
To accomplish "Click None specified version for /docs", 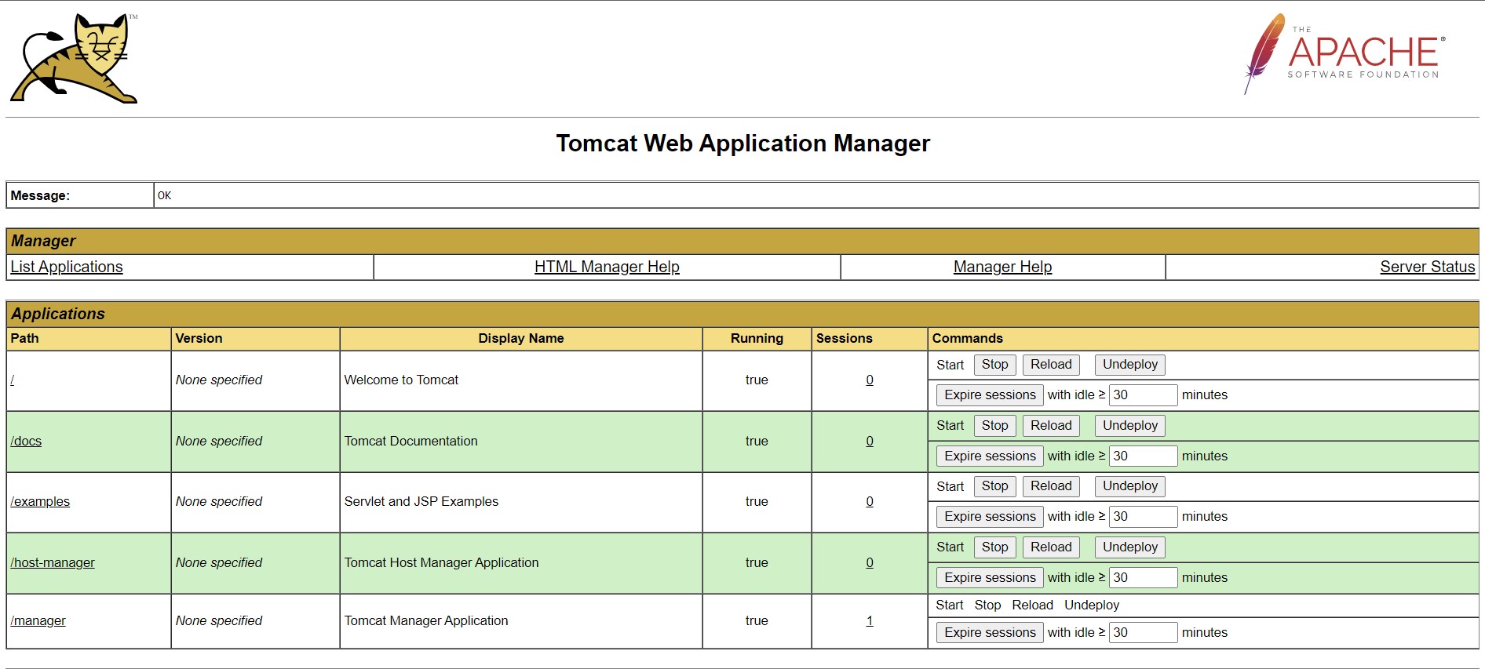I will pos(219,441).
